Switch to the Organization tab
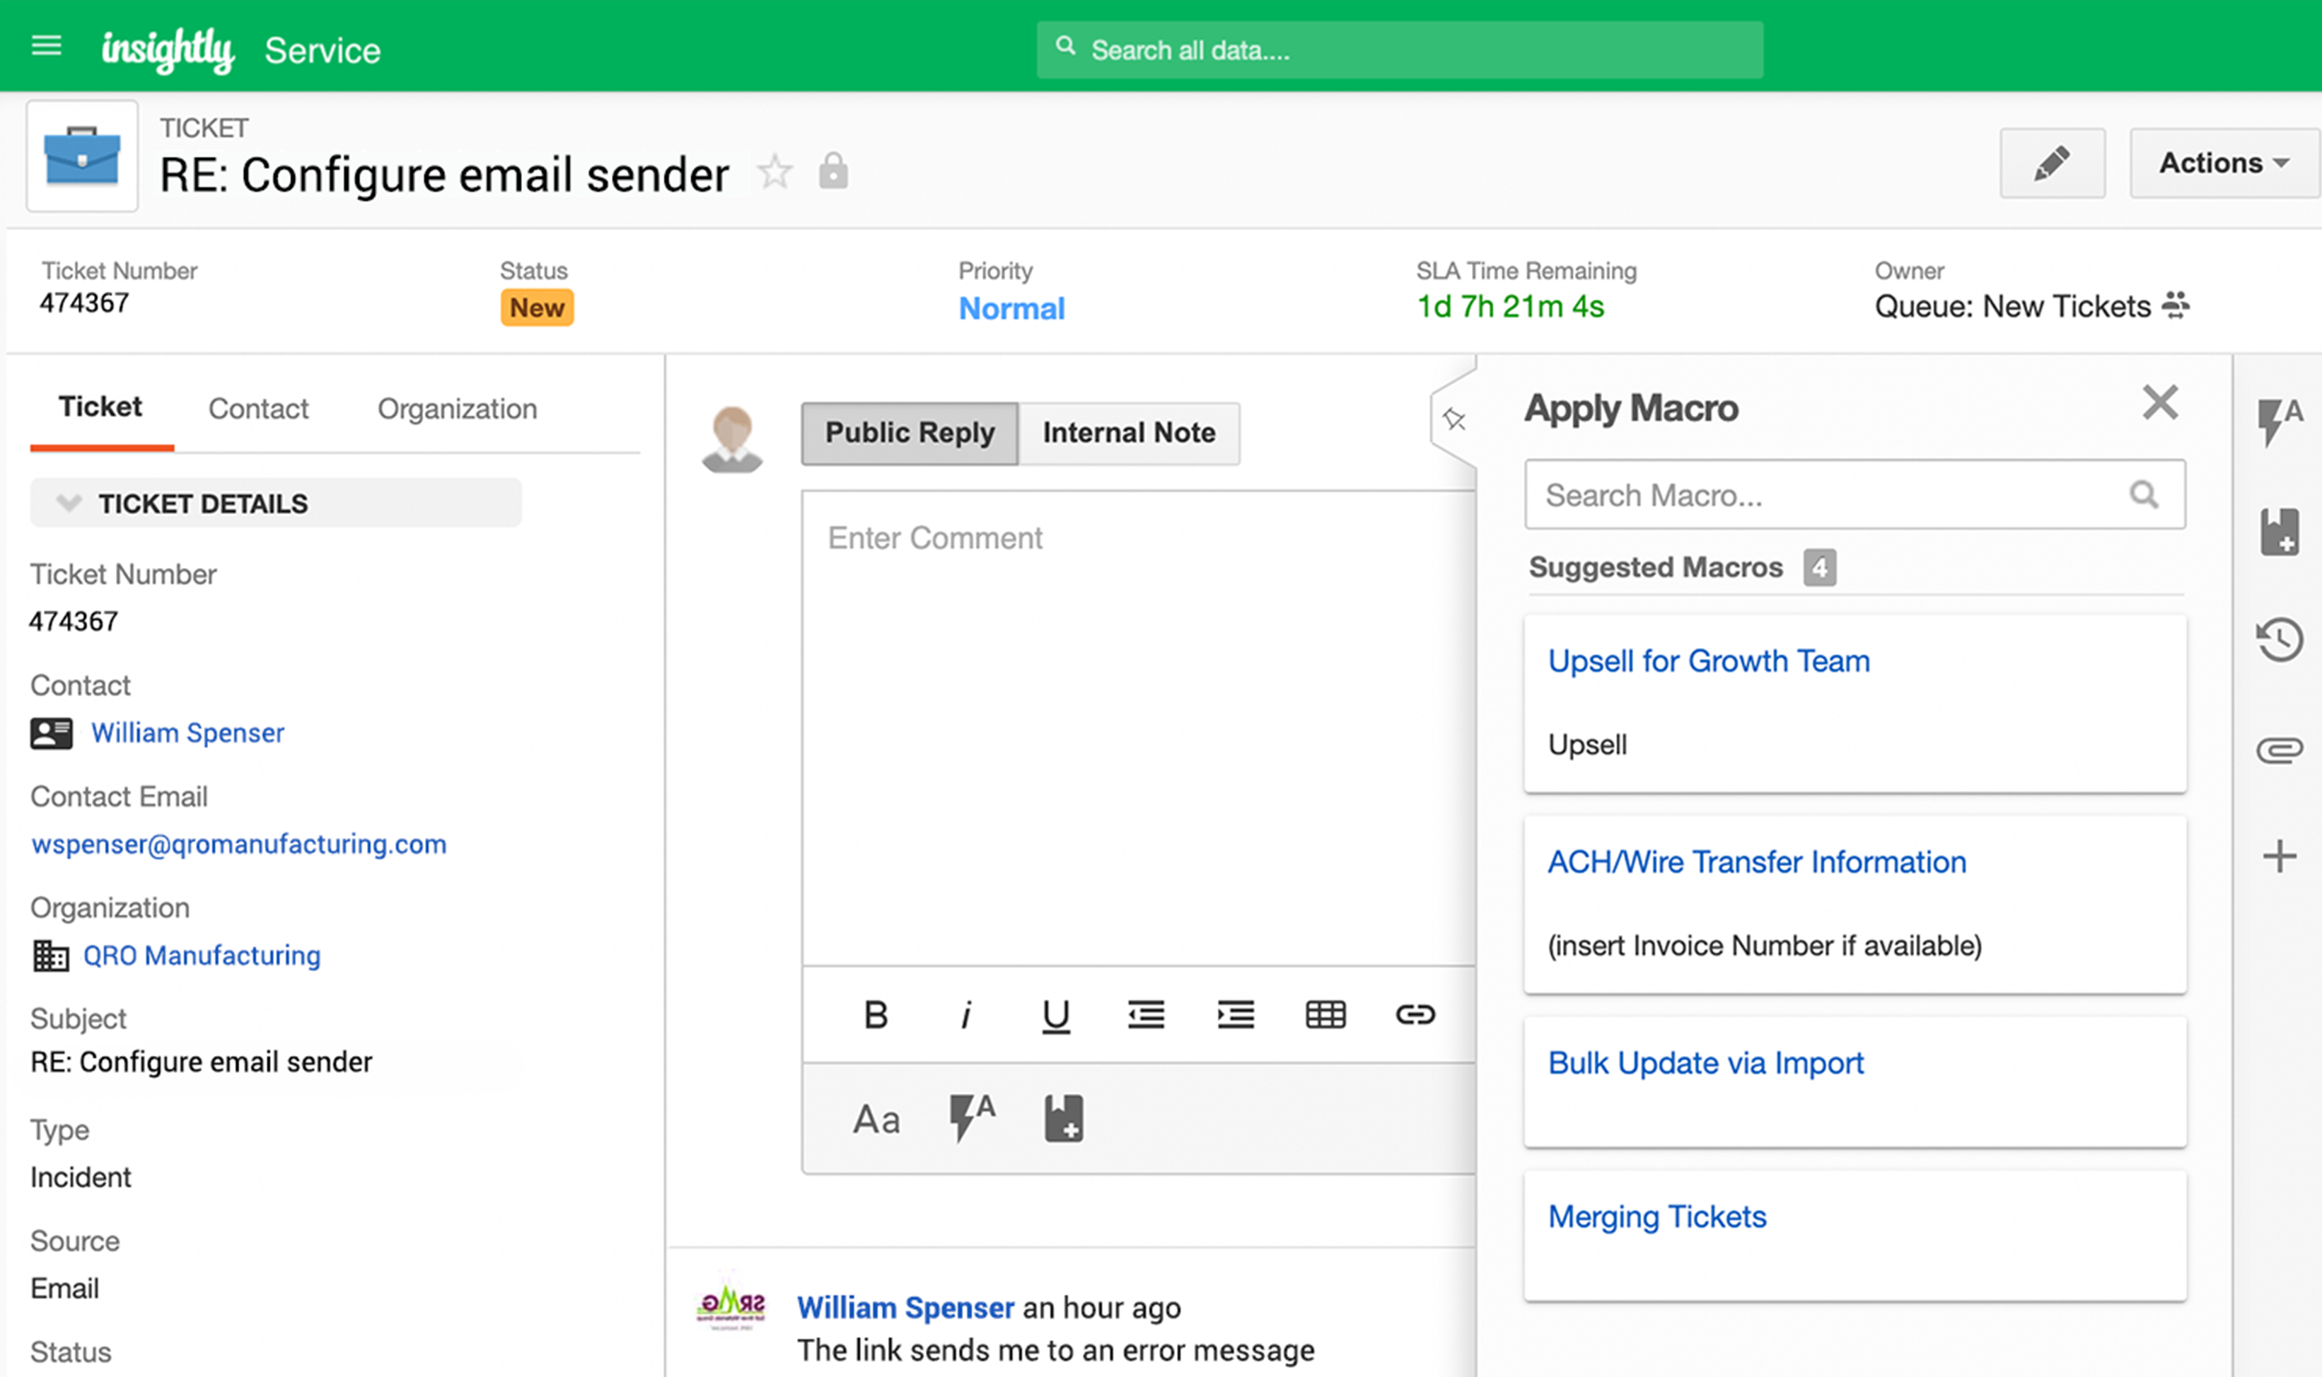Viewport: 2322px width, 1377px height. [x=458, y=408]
